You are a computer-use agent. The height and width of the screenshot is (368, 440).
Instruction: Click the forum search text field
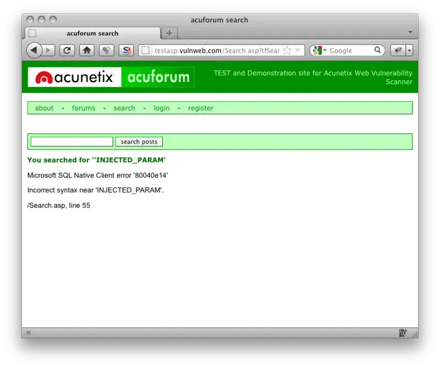72,141
